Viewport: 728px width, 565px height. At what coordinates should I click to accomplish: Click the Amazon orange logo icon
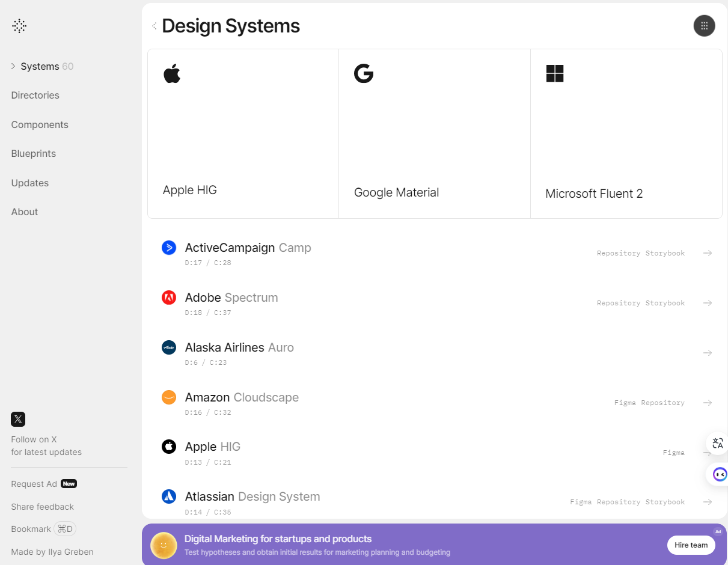tap(169, 397)
